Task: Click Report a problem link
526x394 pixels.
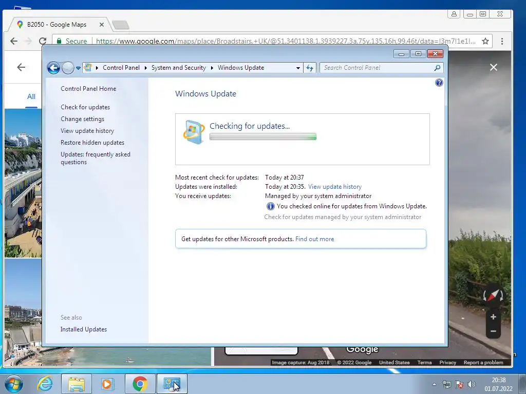Action: tap(483, 363)
